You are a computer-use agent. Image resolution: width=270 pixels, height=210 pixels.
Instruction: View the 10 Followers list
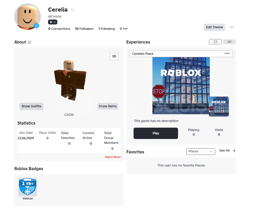coord(84,29)
